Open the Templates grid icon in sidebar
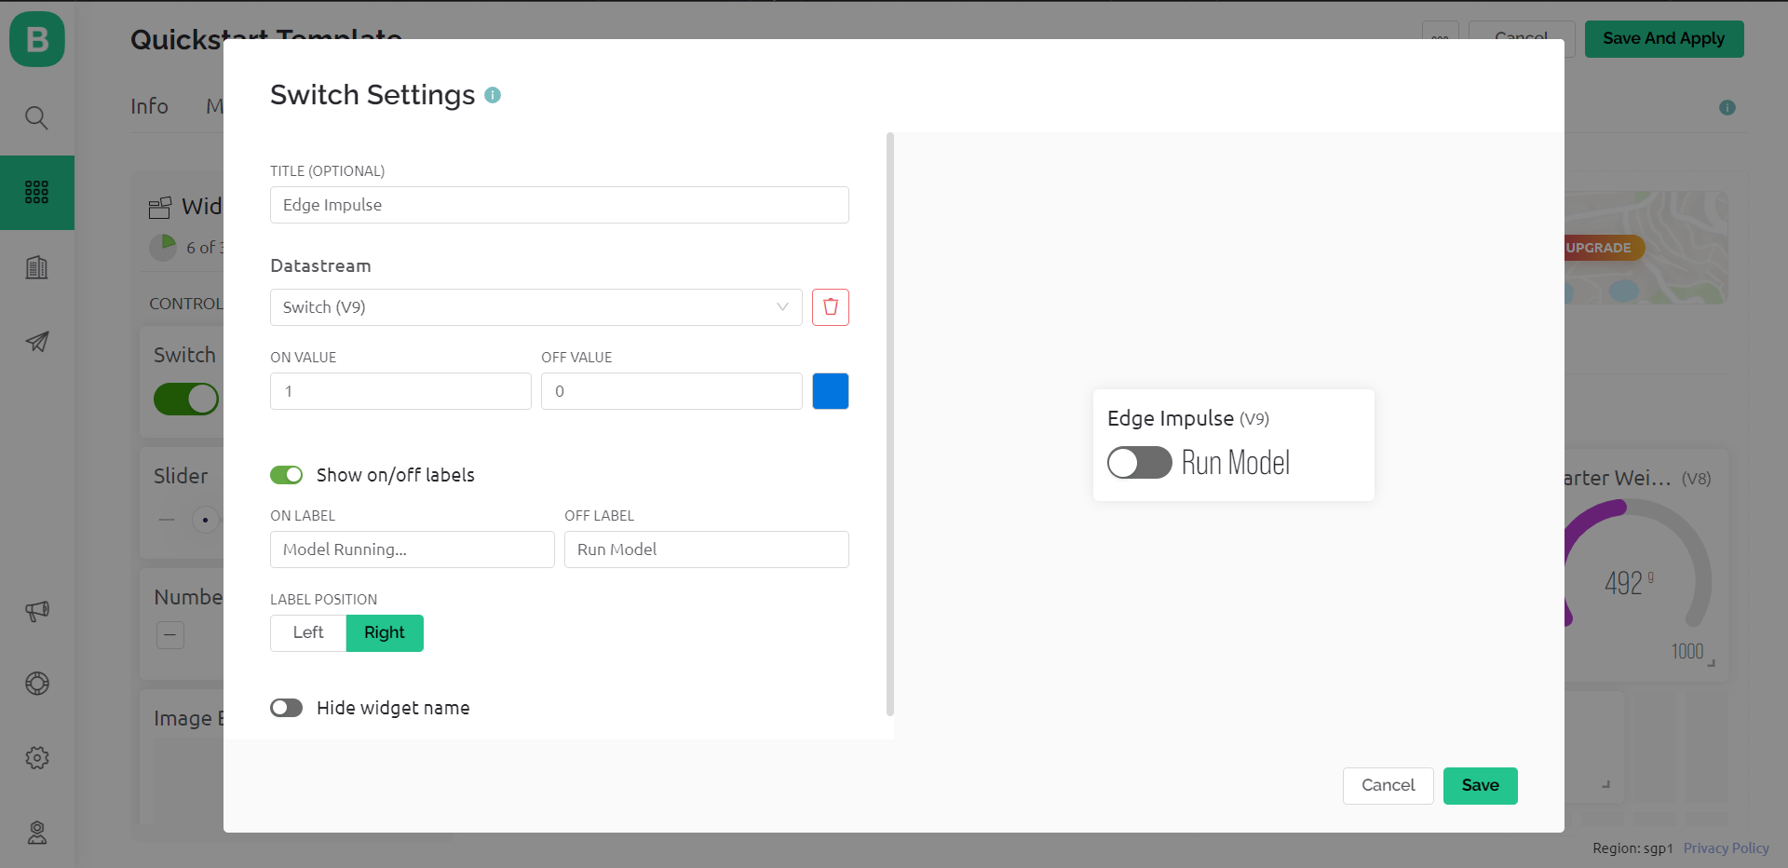1788x868 pixels. pyautogui.click(x=36, y=192)
